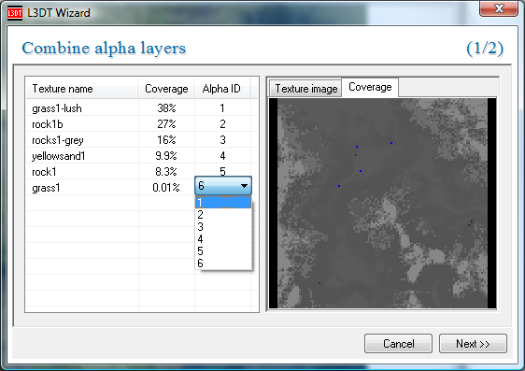Screen dimensions: 525x371
Task: Sort by Texture name column header
Action: point(82,89)
